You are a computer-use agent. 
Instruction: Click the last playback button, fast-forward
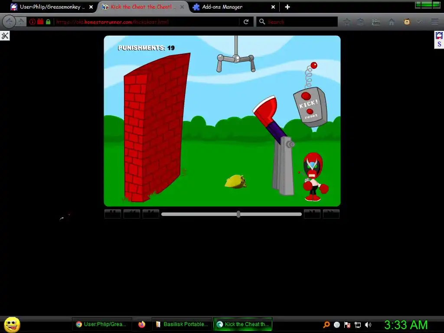(x=331, y=214)
